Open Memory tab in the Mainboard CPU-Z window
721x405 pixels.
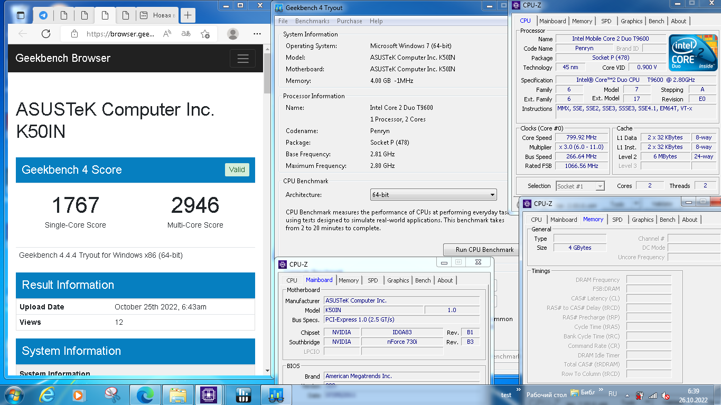(x=349, y=280)
